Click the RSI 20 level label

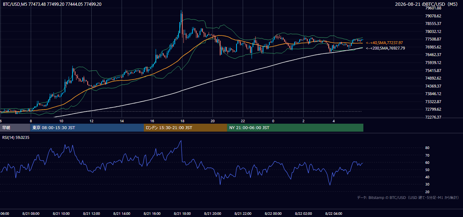427,192
